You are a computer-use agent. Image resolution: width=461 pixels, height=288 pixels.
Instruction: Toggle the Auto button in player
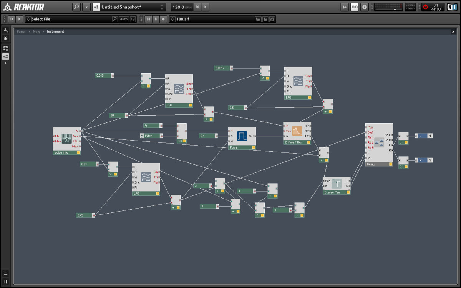tap(124, 19)
